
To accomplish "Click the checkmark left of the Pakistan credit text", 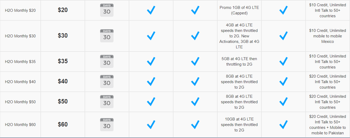I will click(284, 125).
